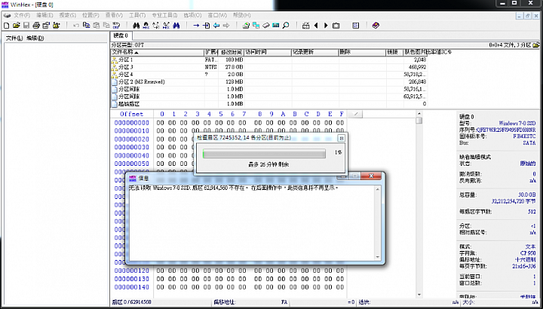Click the Print icon in toolbar

[35, 26]
